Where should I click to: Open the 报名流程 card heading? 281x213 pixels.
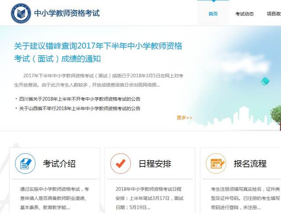pos(250,163)
